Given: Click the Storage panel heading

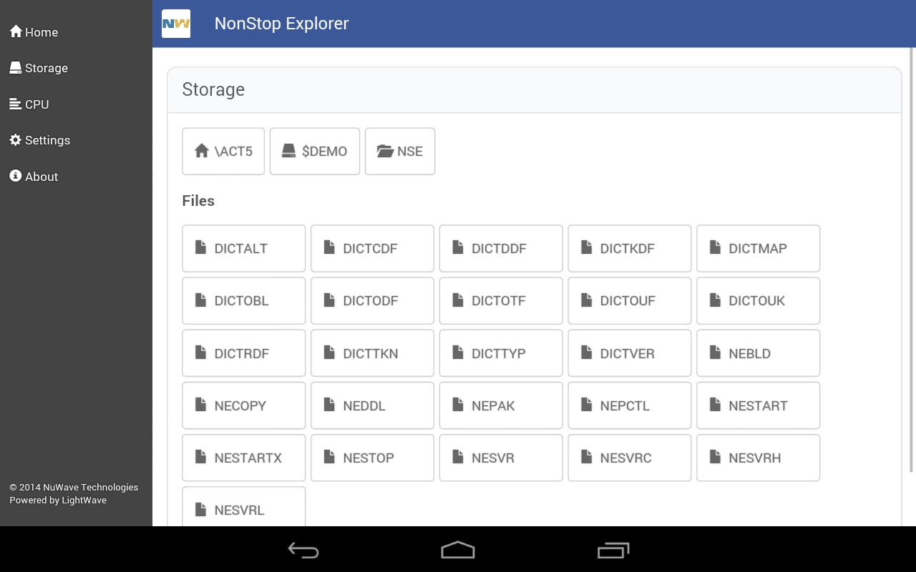Looking at the screenshot, I should 213,89.
